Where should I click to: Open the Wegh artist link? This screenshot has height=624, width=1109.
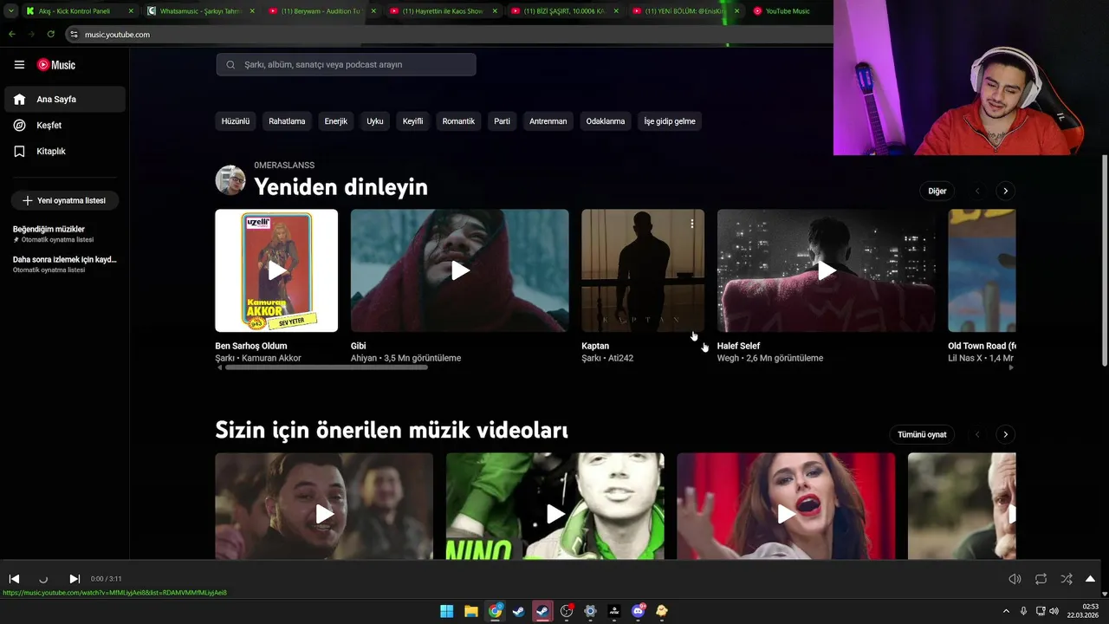pyautogui.click(x=728, y=358)
